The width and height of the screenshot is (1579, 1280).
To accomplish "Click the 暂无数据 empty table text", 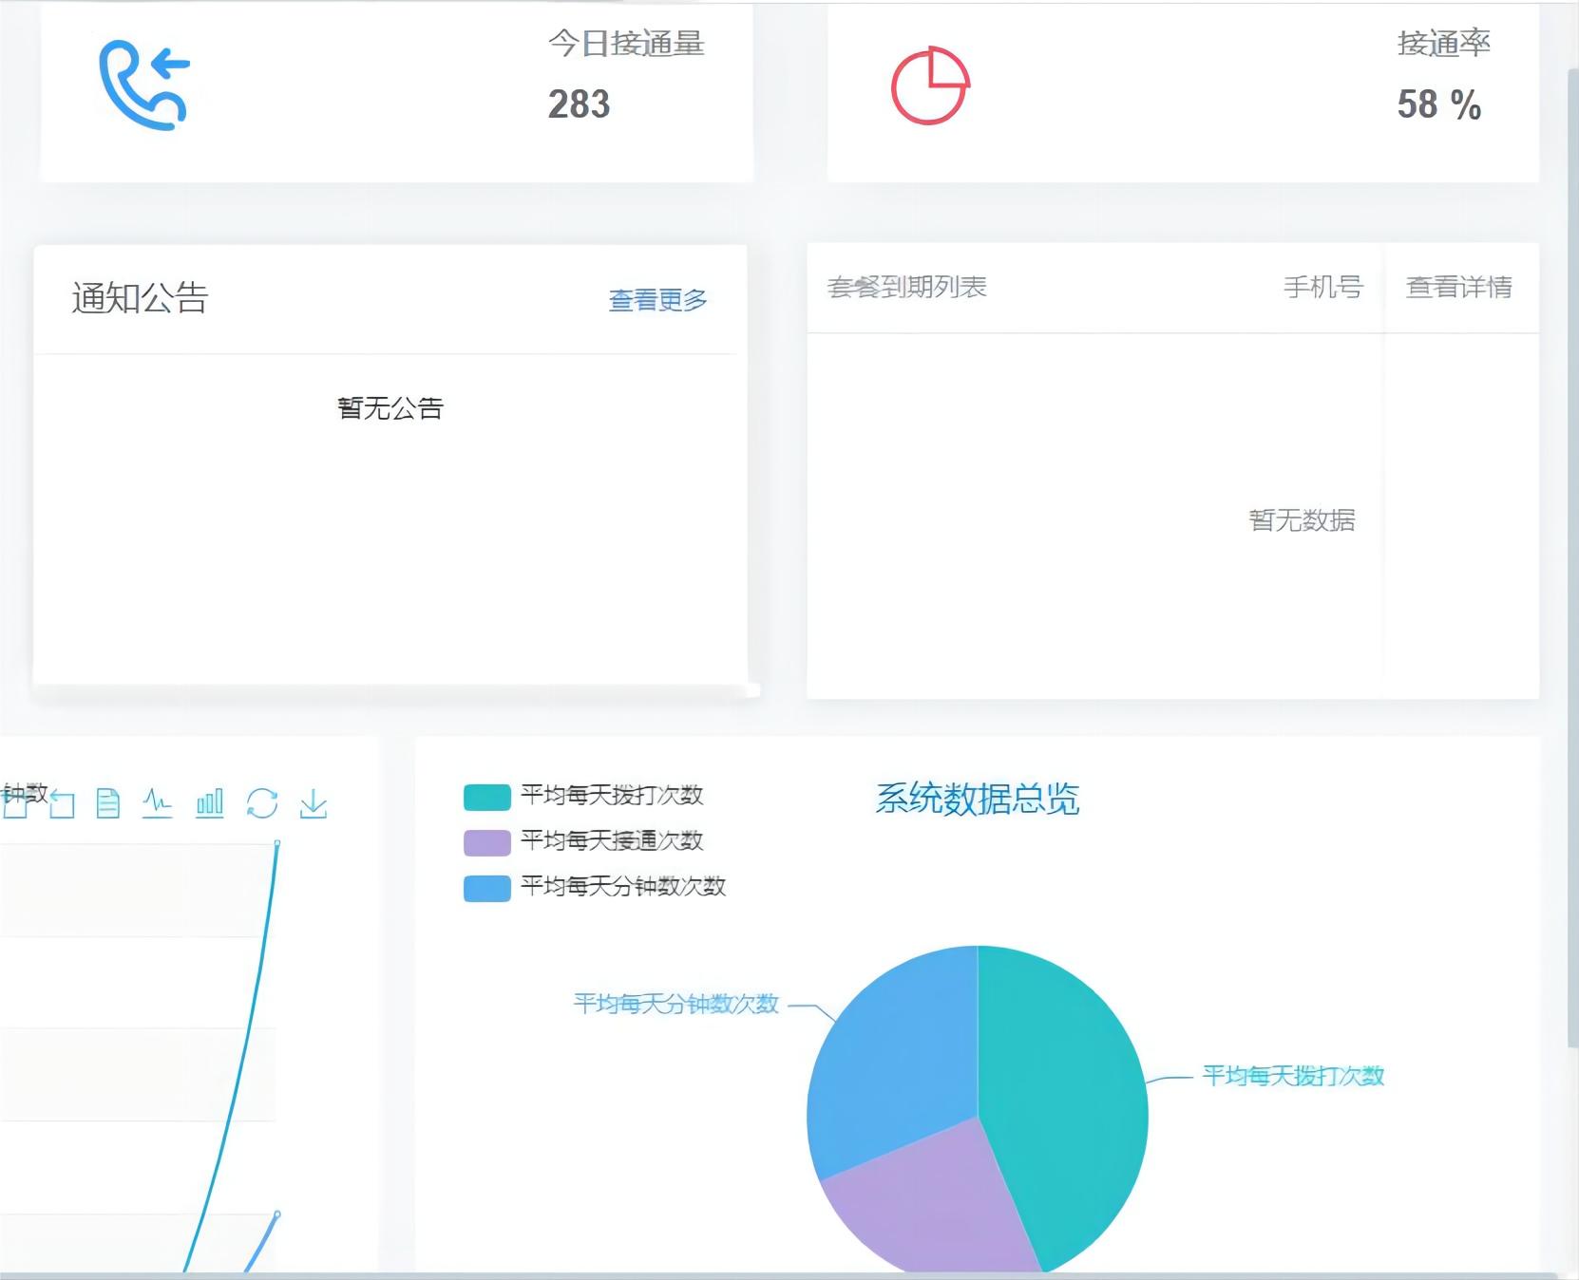I will [x=1302, y=520].
